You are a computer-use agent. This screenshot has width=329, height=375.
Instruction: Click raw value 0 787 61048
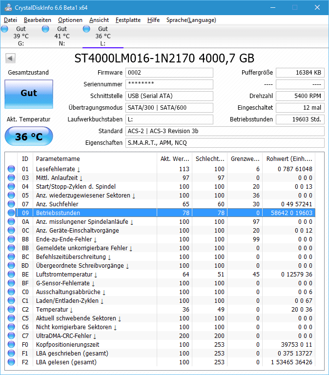point(295,169)
